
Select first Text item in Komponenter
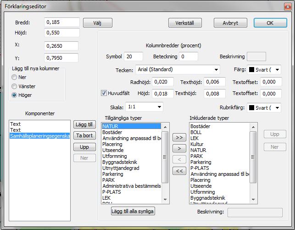39,124
